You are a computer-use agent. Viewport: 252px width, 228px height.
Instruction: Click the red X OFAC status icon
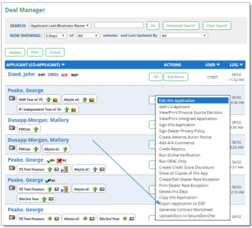59,160
